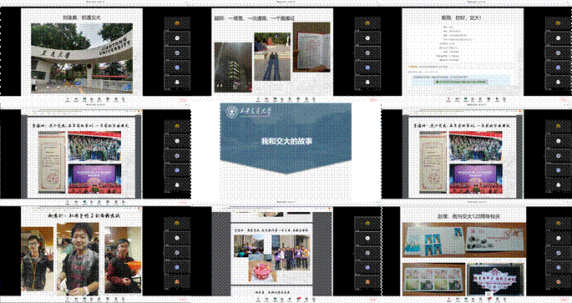Select gold avatar participant tile in 初遇交大 panel
572x303 pixels.
(177, 23)
